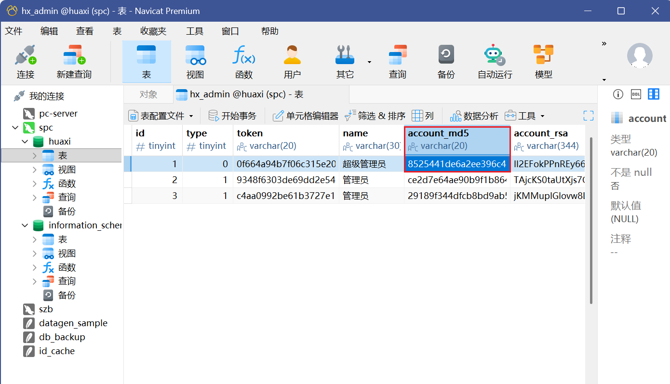
Task: Switch to the 对象 tab
Action: (x=148, y=94)
